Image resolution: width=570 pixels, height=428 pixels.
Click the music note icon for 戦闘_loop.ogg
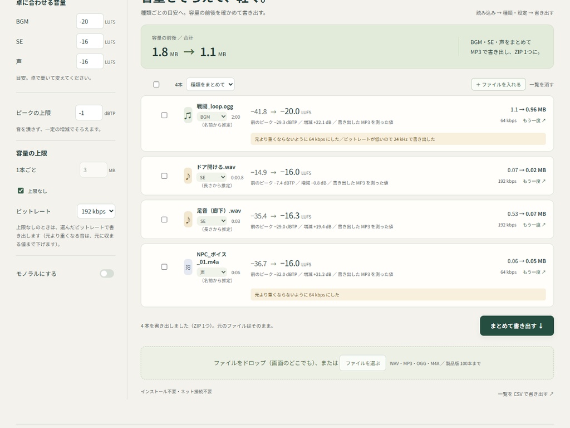(188, 115)
